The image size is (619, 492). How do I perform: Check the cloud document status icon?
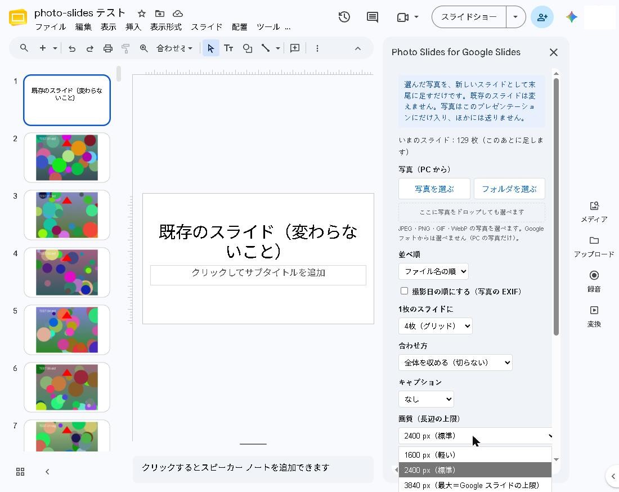pos(178,14)
